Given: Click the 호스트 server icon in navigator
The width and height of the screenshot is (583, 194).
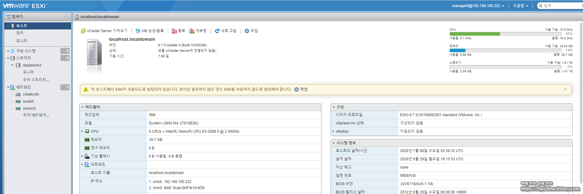Looking at the screenshot, I should pyautogui.click(x=13, y=26).
